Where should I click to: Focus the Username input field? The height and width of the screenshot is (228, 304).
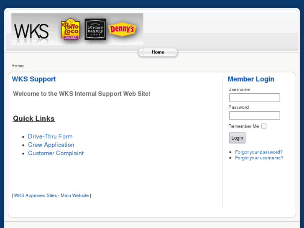click(254, 97)
